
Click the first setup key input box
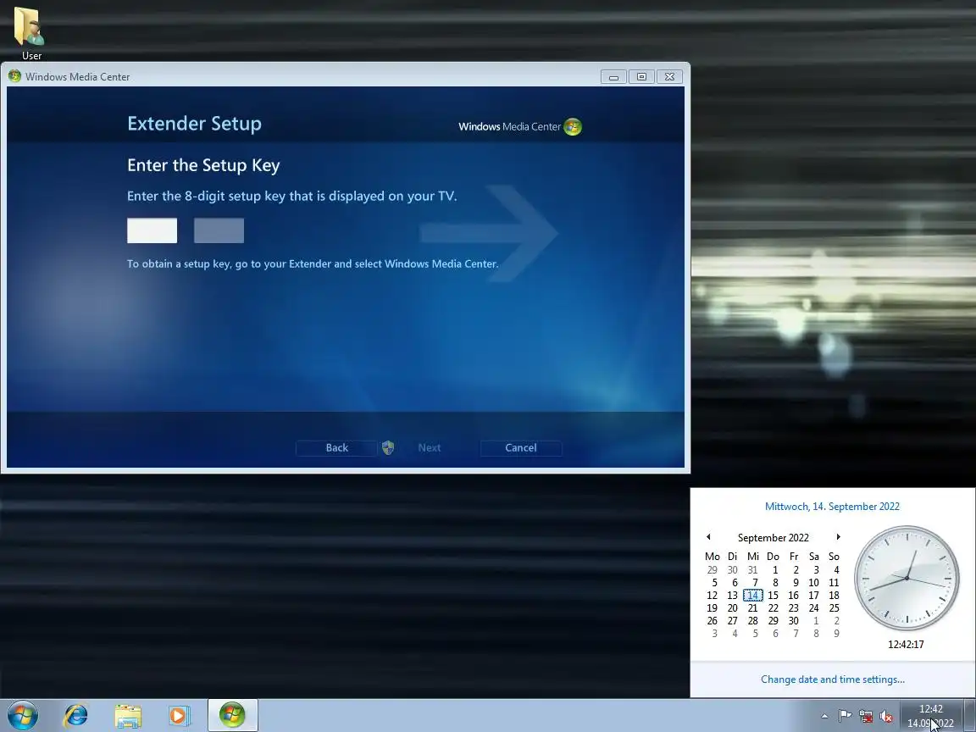pos(152,230)
